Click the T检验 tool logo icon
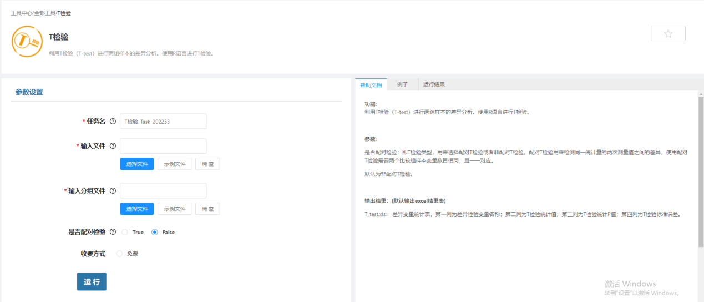Screen dimensions: 704x302 click(27, 41)
